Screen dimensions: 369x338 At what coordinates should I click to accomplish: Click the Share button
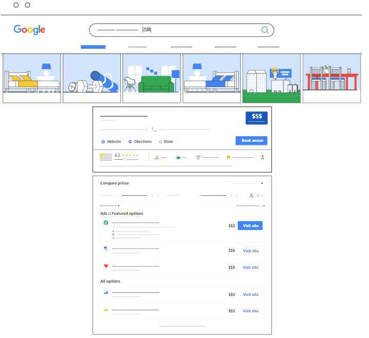166,142
